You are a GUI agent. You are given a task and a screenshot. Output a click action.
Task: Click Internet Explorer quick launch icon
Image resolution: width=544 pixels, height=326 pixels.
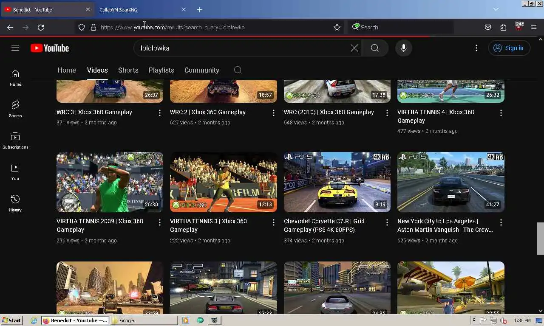pyautogui.click(x=34, y=320)
